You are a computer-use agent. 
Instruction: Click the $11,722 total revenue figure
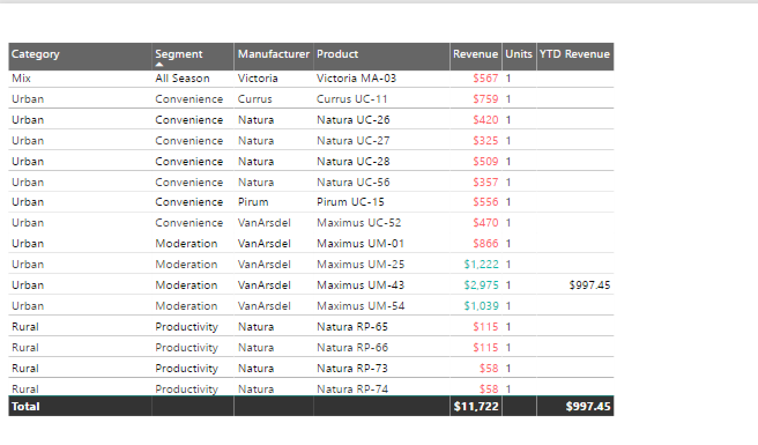pos(475,406)
